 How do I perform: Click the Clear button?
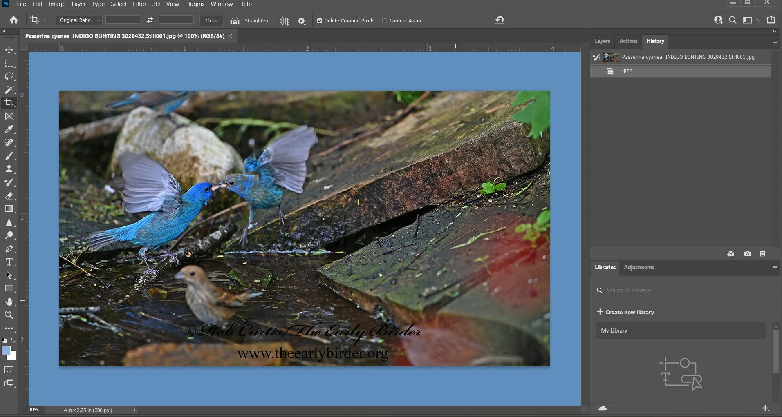(x=211, y=21)
